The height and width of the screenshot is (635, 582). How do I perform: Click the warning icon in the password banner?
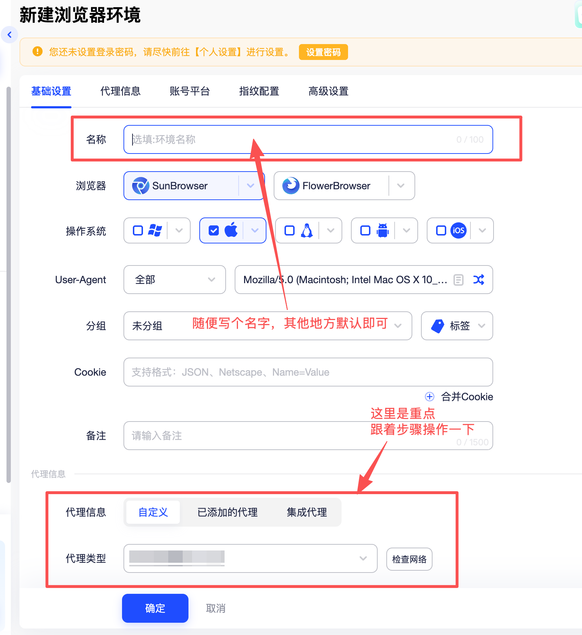[x=37, y=52]
